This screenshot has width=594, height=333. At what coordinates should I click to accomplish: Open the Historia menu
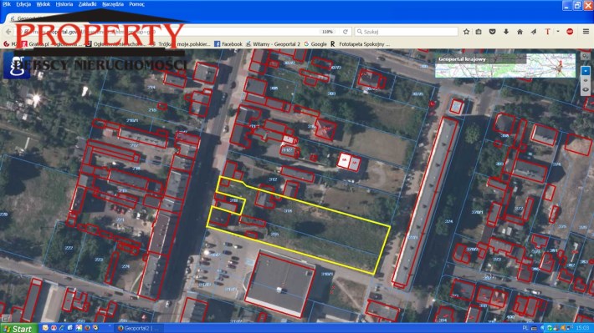click(x=64, y=4)
